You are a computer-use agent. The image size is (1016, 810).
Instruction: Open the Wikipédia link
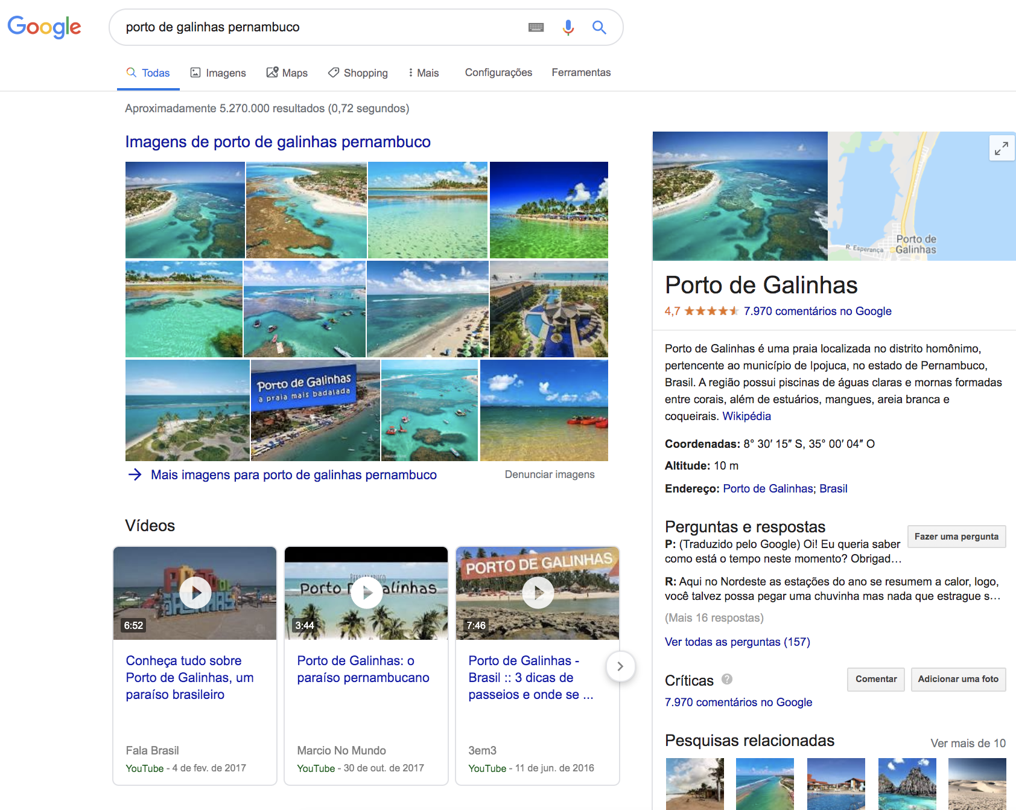pos(746,416)
